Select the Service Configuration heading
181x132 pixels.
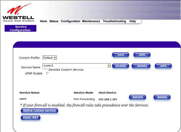pyautogui.click(x=20, y=28)
